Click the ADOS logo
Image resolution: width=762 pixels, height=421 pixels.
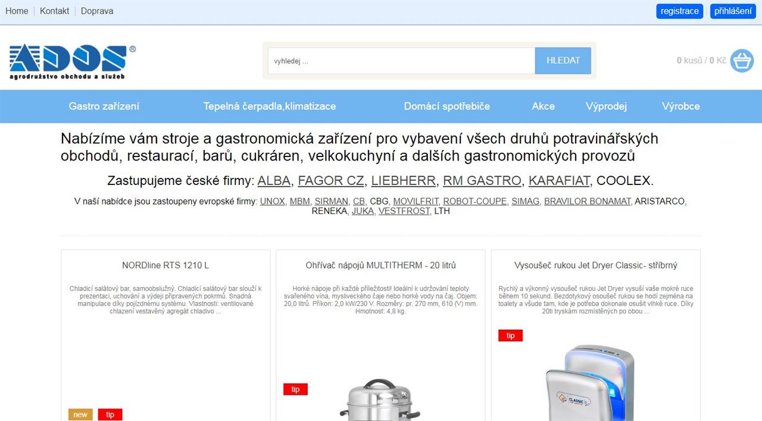(x=73, y=61)
